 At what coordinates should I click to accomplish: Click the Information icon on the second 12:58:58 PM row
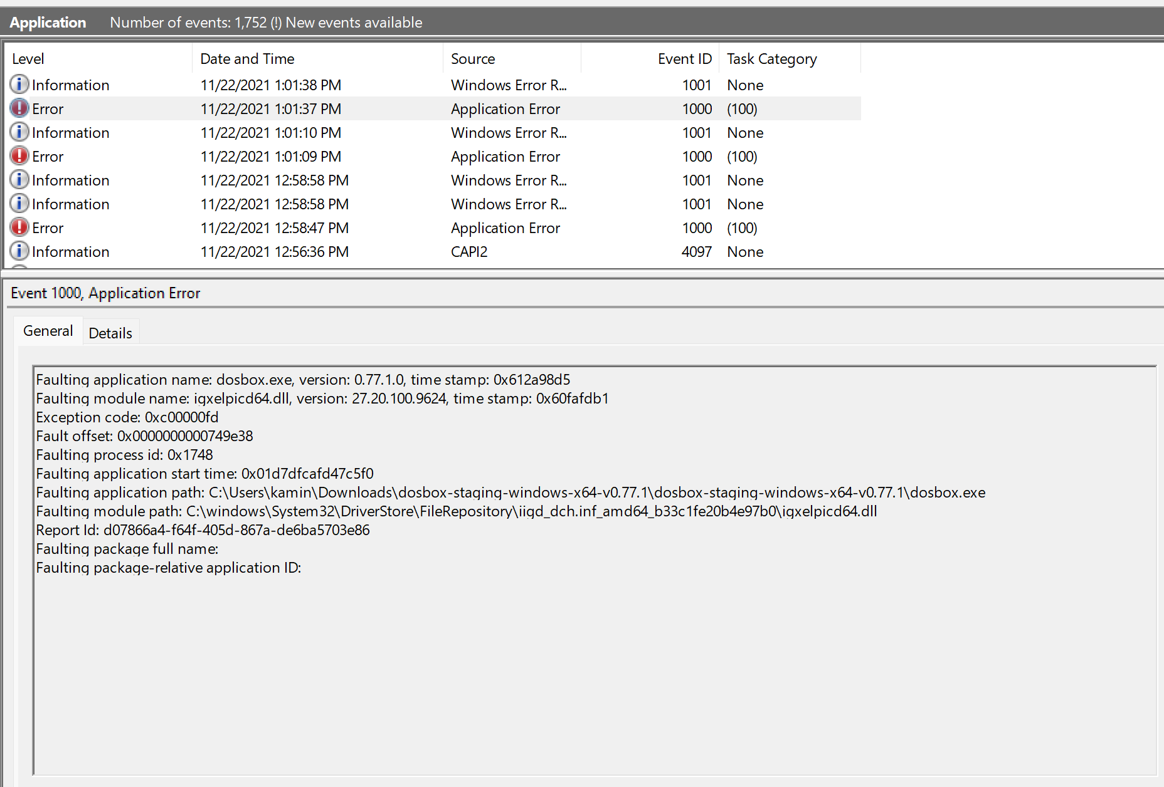[x=19, y=204]
